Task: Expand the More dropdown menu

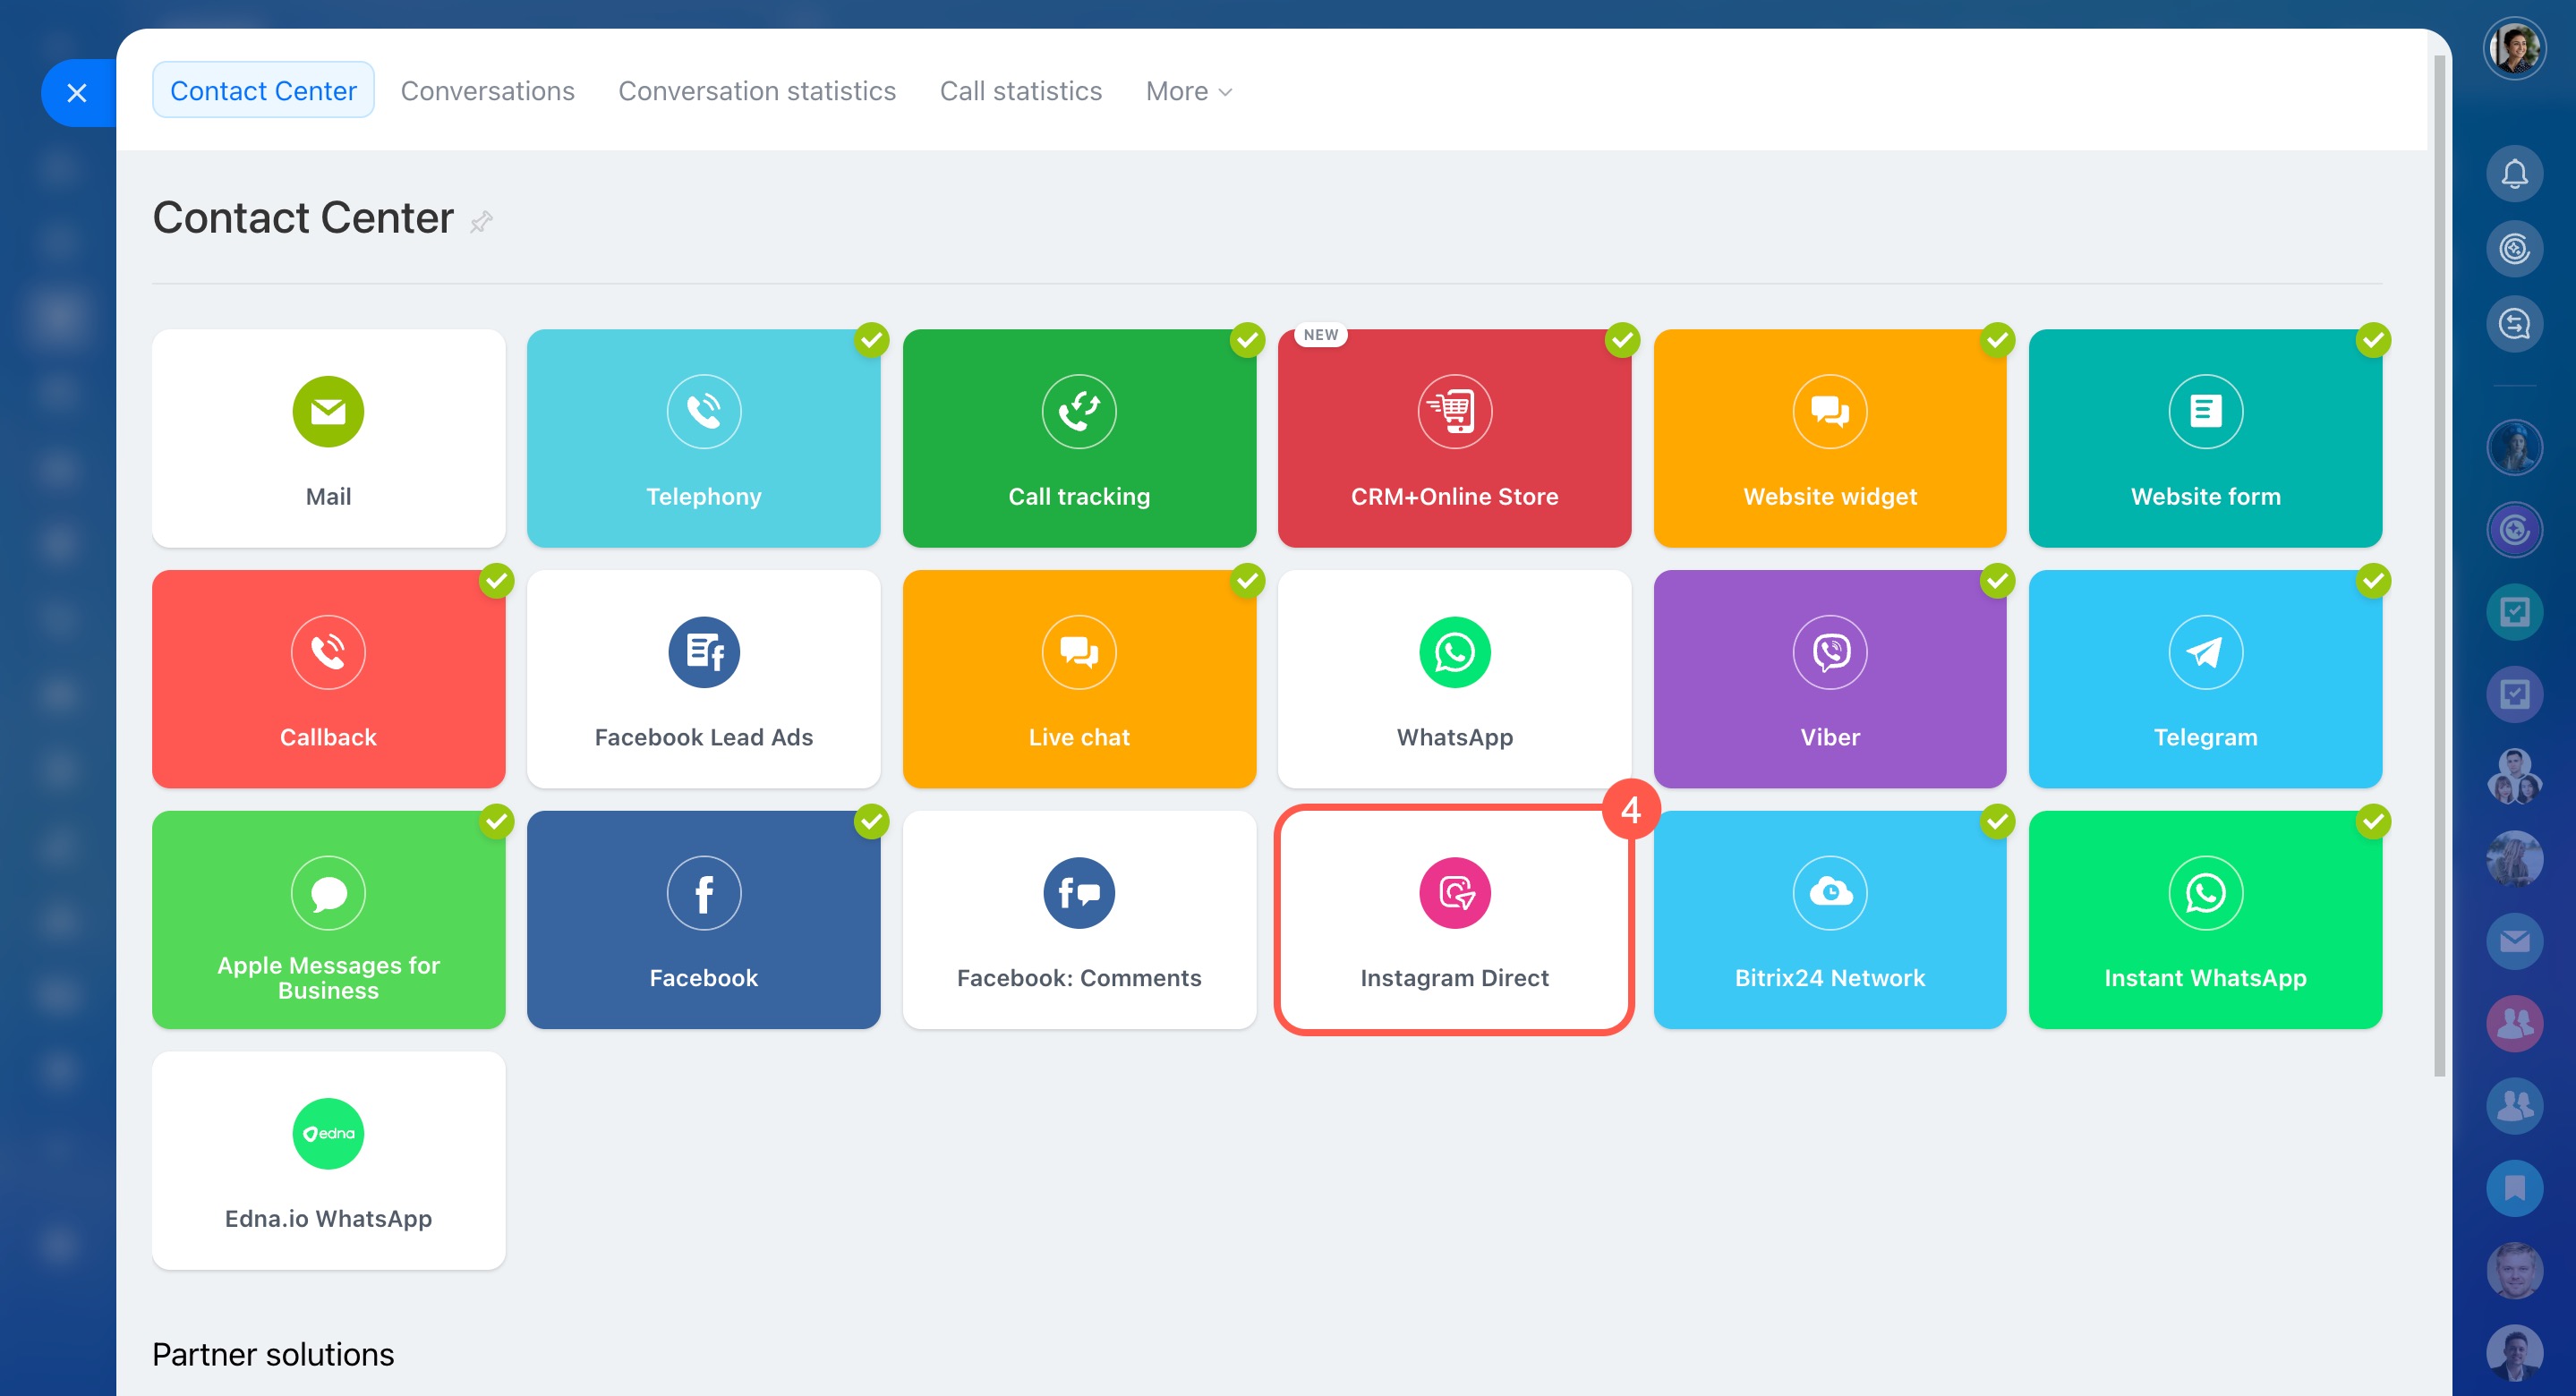Action: click(x=1188, y=91)
